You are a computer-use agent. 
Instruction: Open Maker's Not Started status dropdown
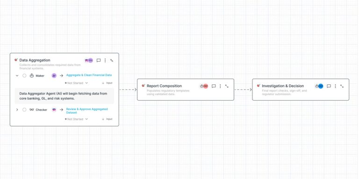tap(77, 83)
